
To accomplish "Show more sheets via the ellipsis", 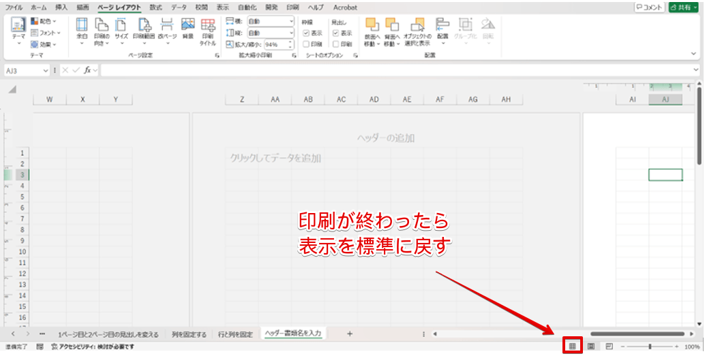I will (x=42, y=334).
